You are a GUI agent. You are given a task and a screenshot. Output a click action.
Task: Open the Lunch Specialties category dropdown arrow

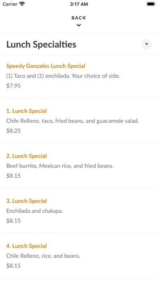(146, 44)
